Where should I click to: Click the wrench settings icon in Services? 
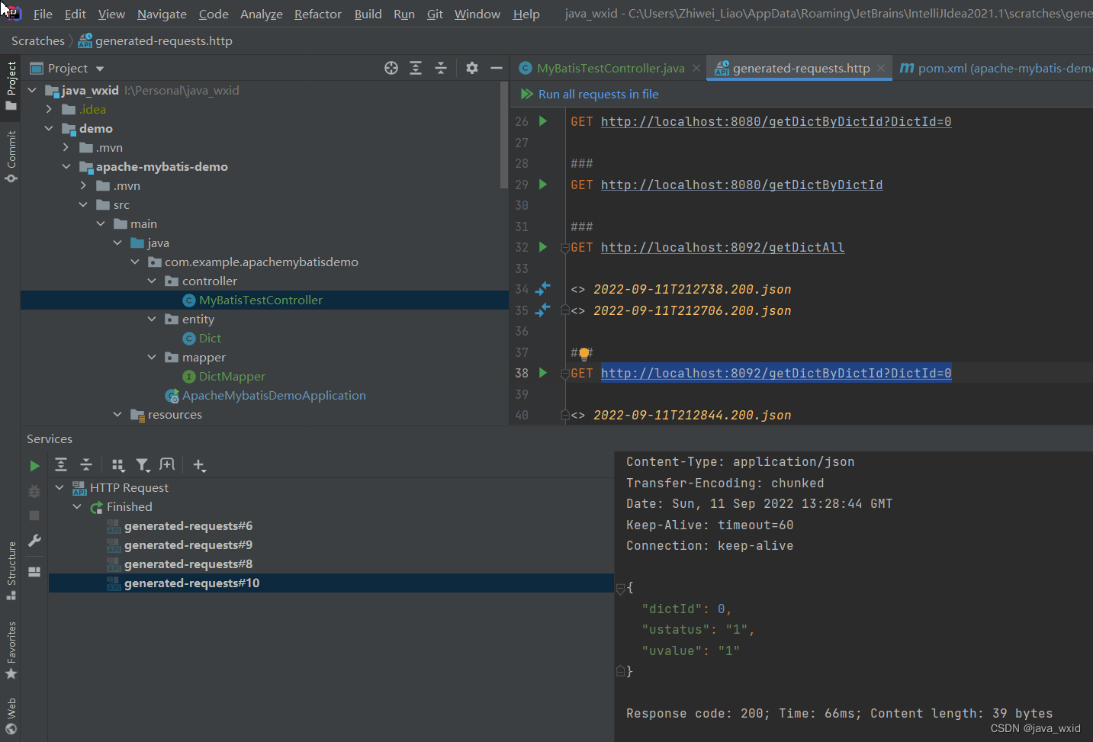(34, 541)
